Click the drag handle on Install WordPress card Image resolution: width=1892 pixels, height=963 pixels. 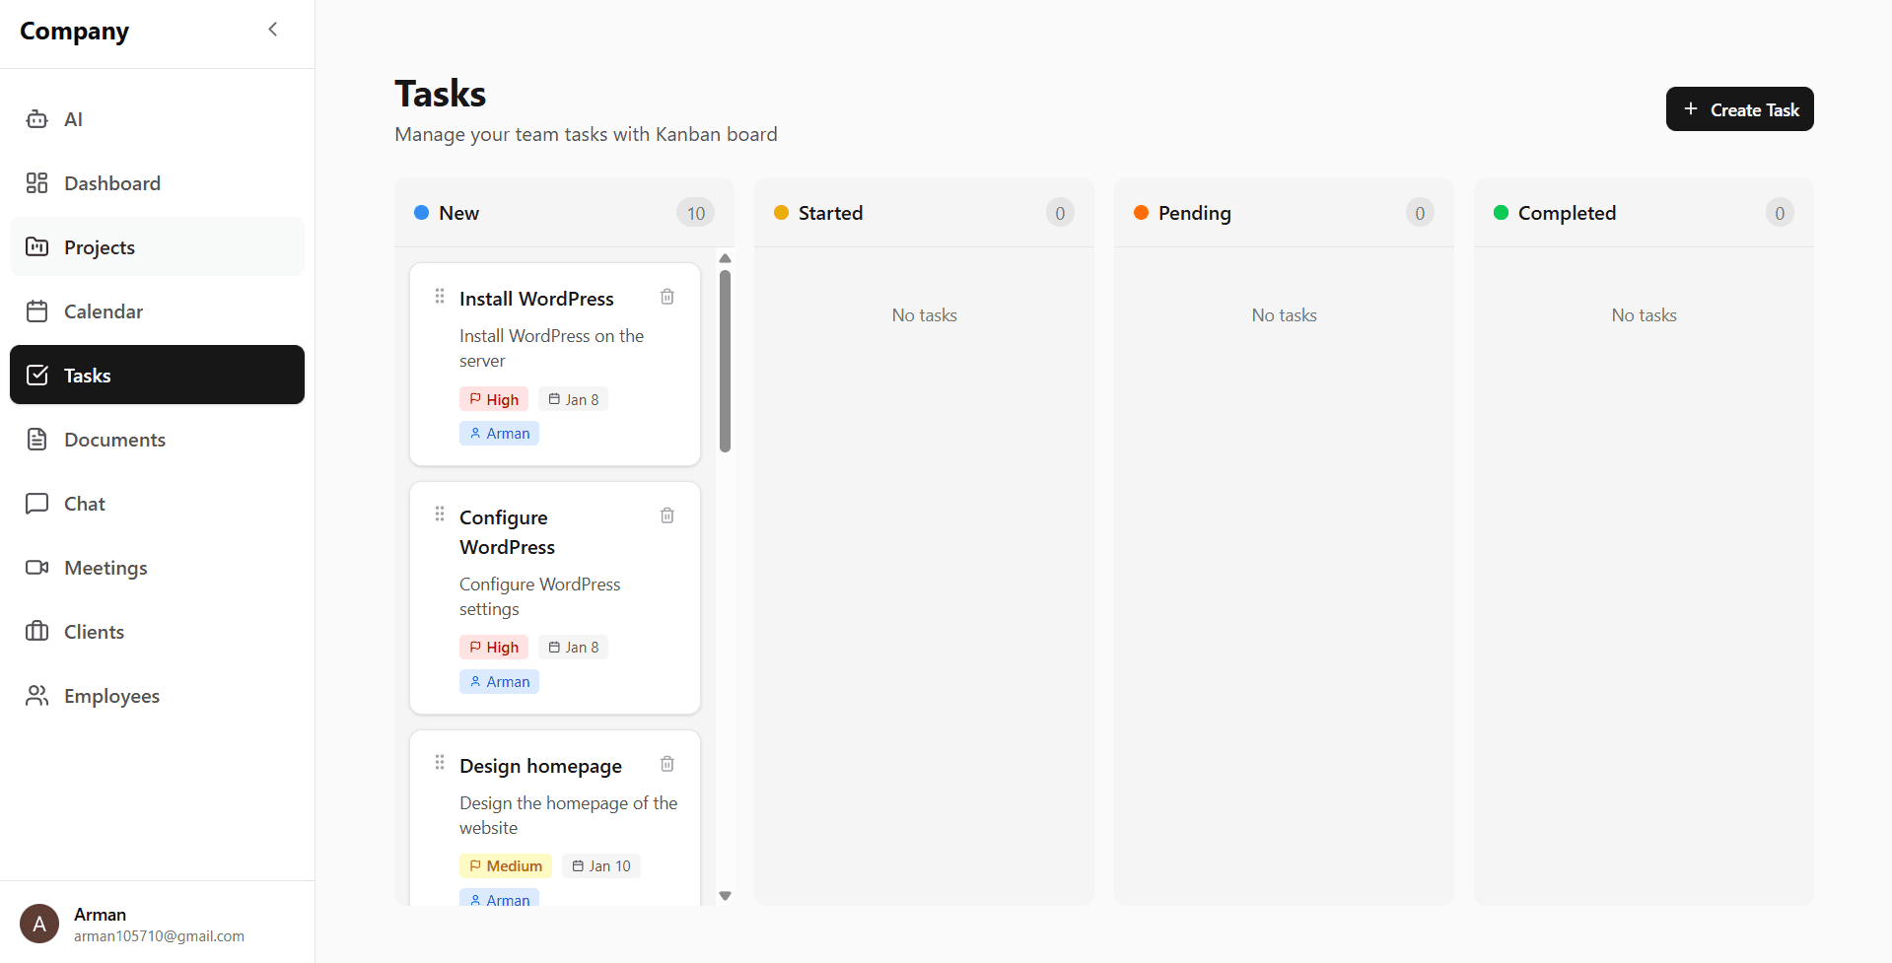[440, 296]
